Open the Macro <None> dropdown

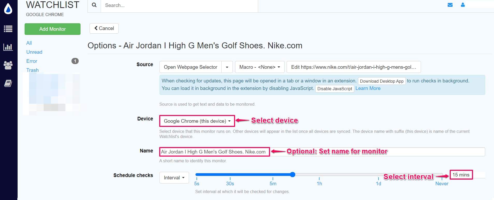(x=259, y=67)
